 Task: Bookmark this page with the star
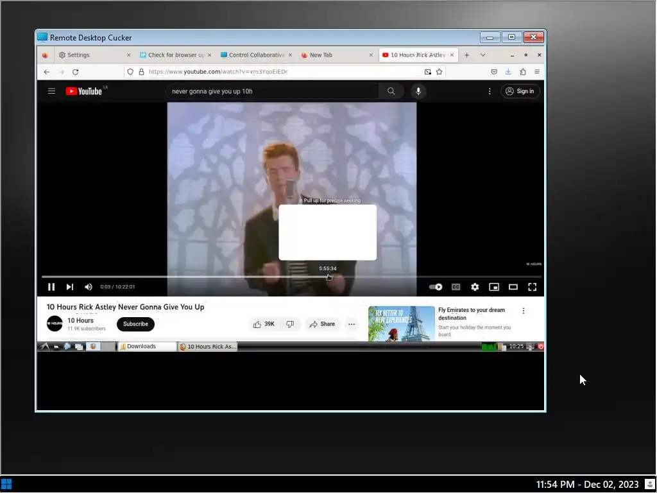[x=439, y=72]
